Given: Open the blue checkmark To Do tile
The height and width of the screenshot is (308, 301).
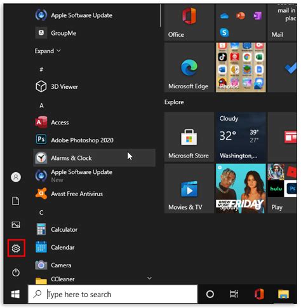Looking at the screenshot, I should click(x=282, y=67).
